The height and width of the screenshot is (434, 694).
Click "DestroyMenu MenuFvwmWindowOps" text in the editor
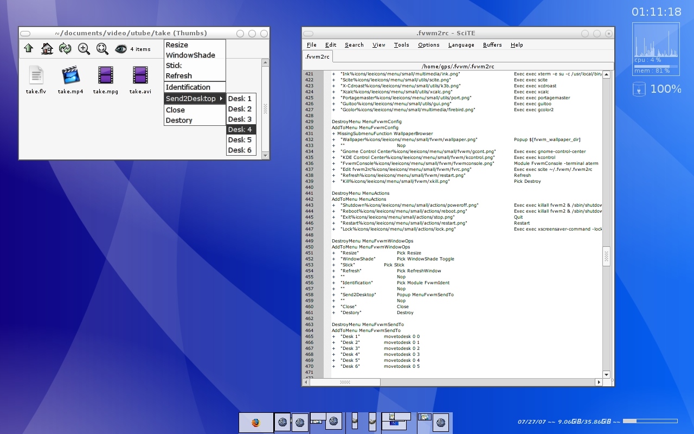[372, 241]
